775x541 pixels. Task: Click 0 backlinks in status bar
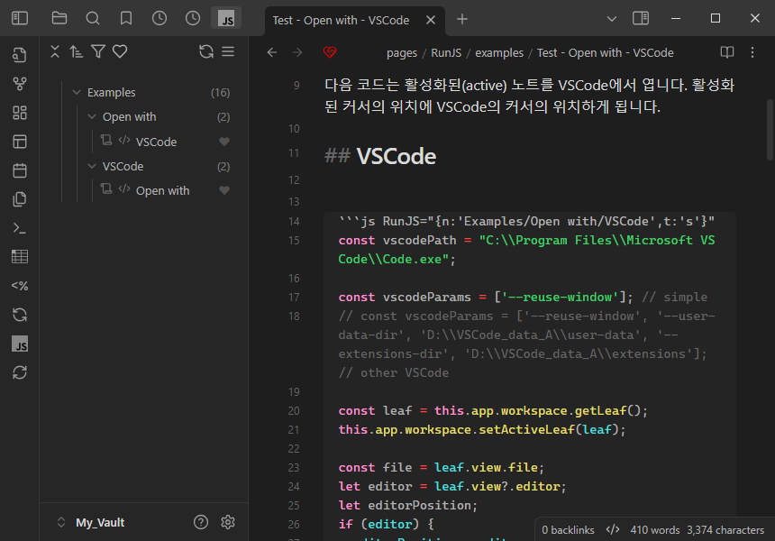pyautogui.click(x=568, y=530)
